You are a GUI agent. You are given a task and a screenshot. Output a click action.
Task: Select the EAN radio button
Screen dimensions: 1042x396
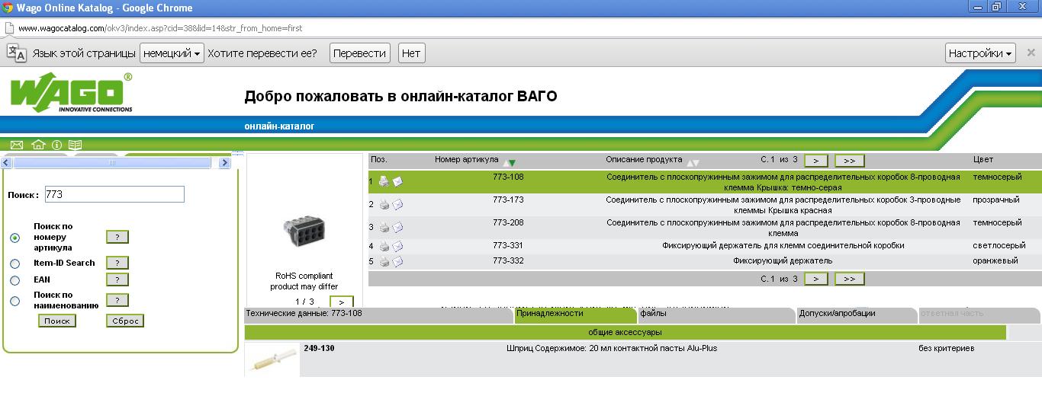pyautogui.click(x=14, y=280)
